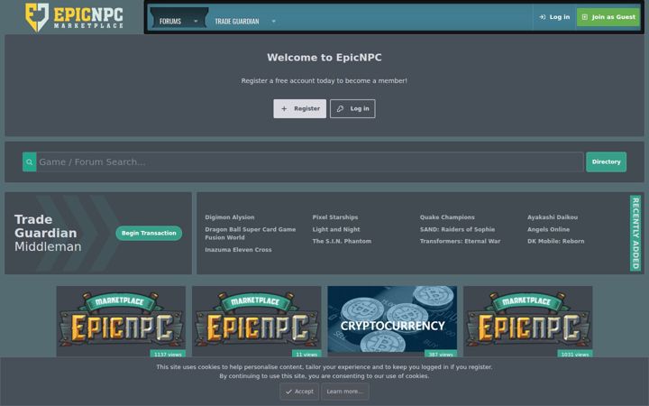
Task: Accept the cookie notice
Action: (299, 392)
